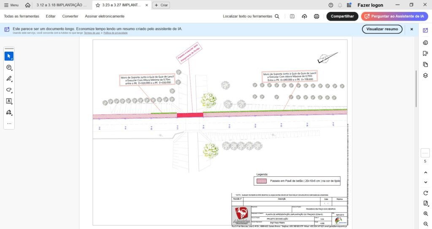Image resolution: width=432 pixels, height=229 pixels.
Task: Zoom in using the magnifier plus icon
Action: coord(425,214)
